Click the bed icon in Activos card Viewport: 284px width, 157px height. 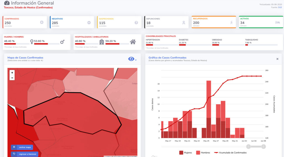coord(277,23)
